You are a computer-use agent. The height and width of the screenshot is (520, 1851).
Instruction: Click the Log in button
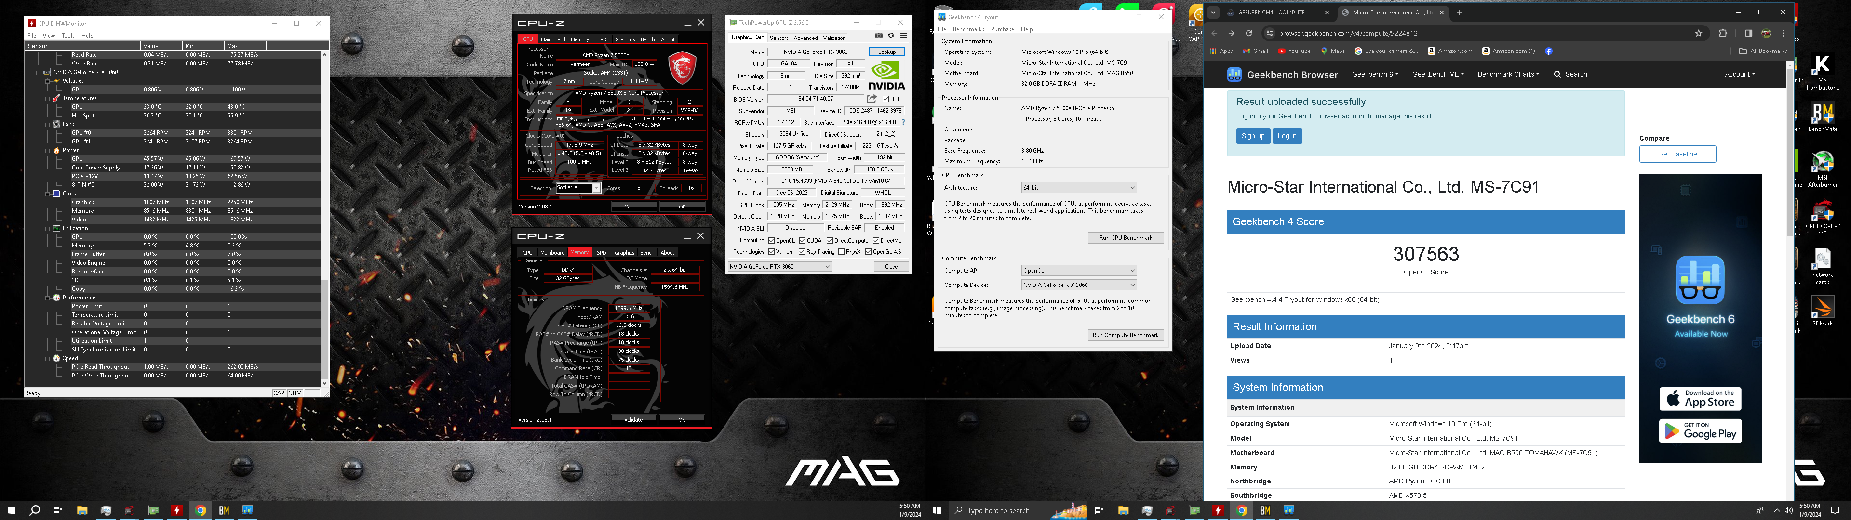[1287, 136]
